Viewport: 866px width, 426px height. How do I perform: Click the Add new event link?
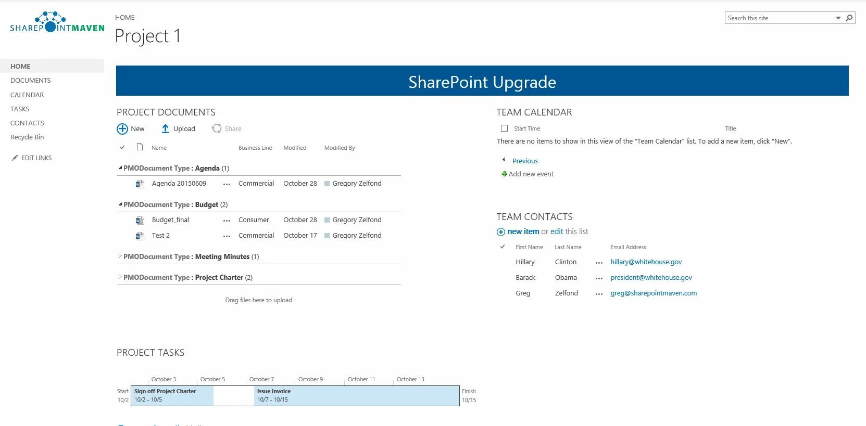point(531,174)
